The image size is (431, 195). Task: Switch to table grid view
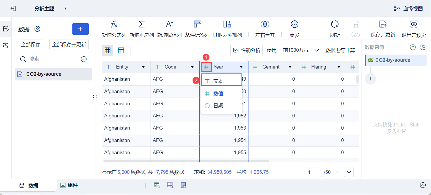pos(108,50)
